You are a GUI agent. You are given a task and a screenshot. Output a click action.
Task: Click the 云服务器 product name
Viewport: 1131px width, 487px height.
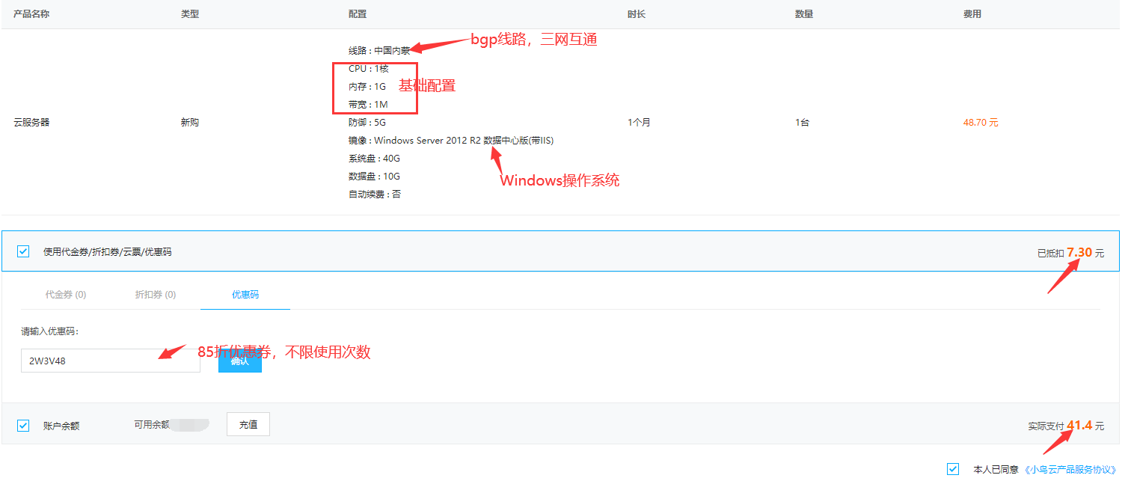coord(31,123)
